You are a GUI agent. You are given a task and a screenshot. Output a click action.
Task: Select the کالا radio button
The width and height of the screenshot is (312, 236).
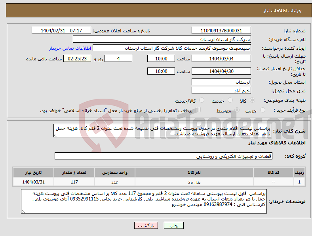[252, 100]
